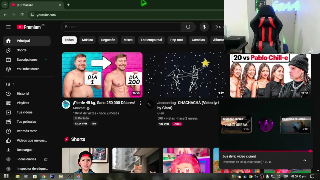Open options for the MrBeast video
Viewport: 320px width, 180px height.
140,103
